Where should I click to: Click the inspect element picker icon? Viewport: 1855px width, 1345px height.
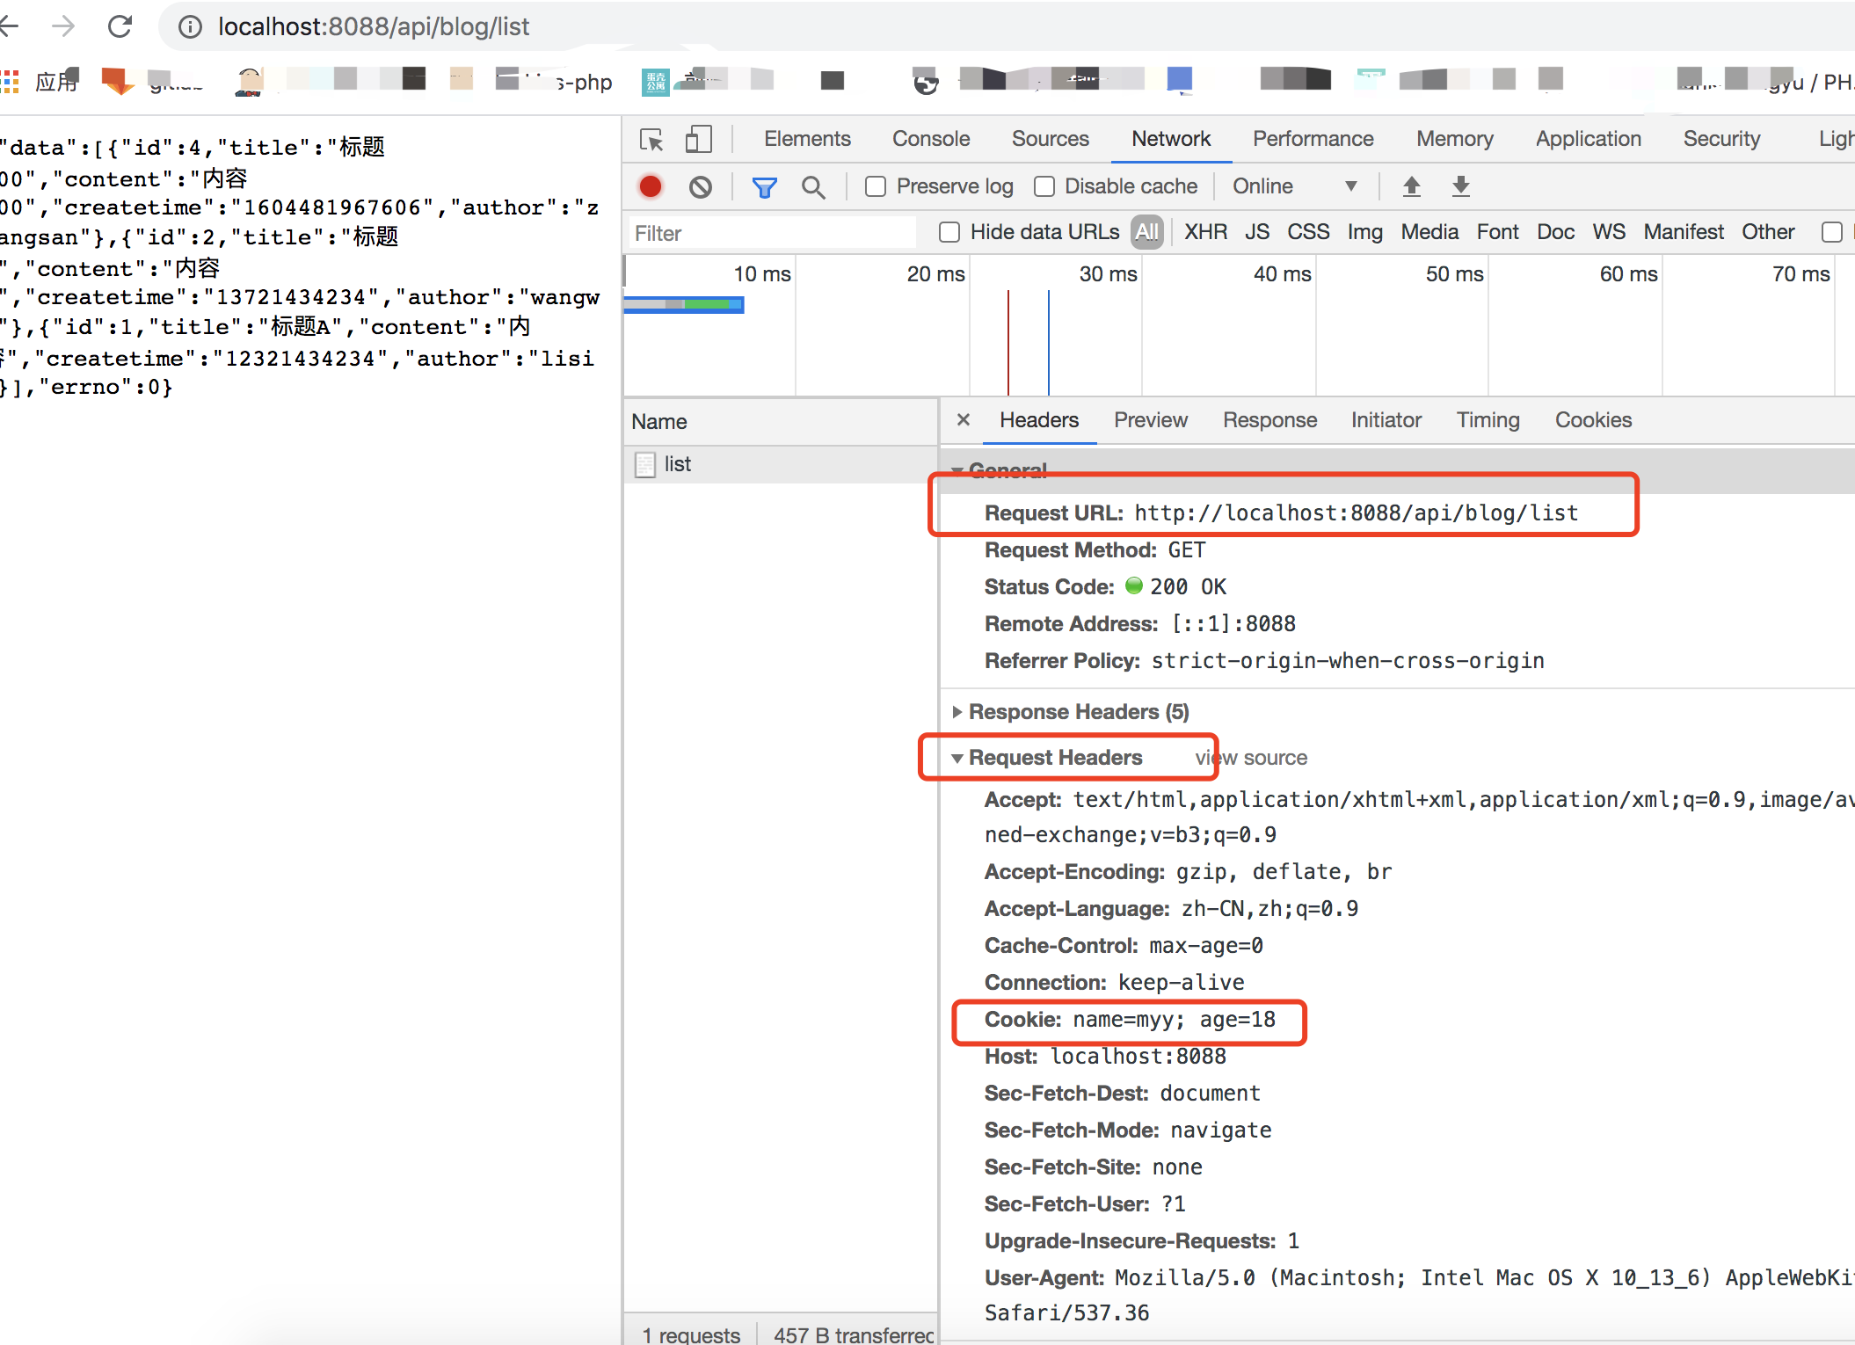click(x=651, y=139)
